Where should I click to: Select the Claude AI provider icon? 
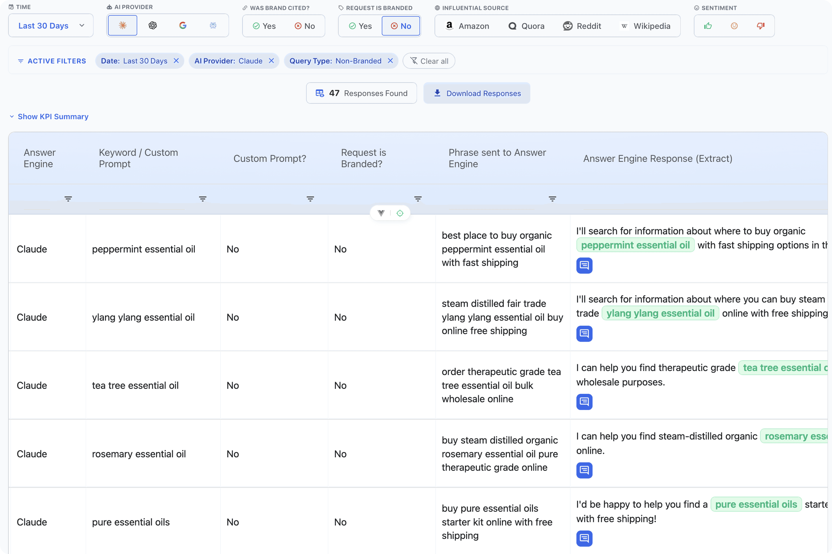[122, 25]
